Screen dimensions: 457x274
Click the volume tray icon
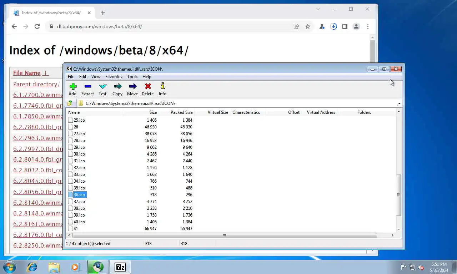(x=421, y=267)
